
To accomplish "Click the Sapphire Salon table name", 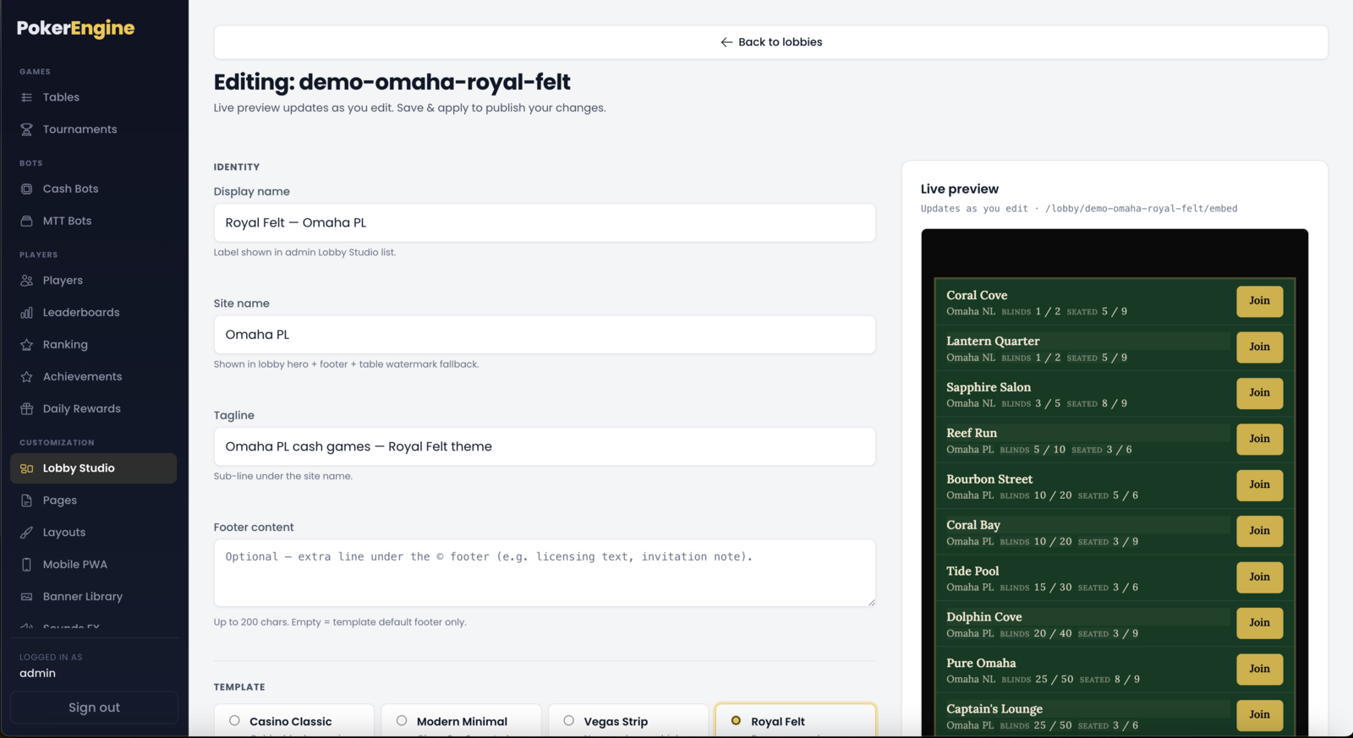I will [989, 387].
